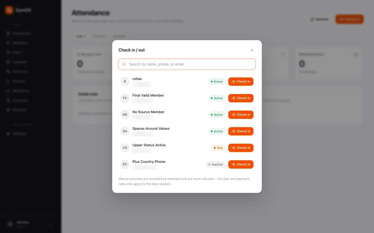This screenshot has height=233, width=374.
Task: Click the PC avatar icon
Action: (x=125, y=164)
